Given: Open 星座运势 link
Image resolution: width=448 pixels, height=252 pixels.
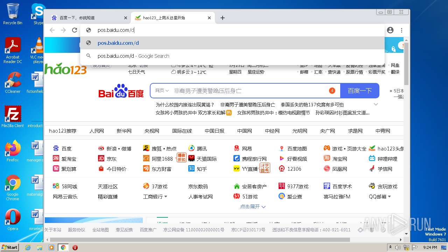Looking at the screenshot, I should [256, 72].
